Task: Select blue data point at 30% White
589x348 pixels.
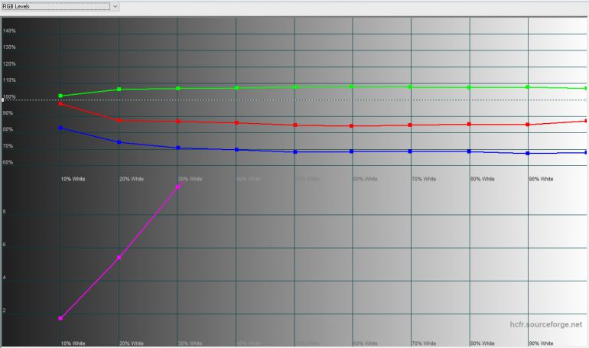Action: pyautogui.click(x=178, y=148)
